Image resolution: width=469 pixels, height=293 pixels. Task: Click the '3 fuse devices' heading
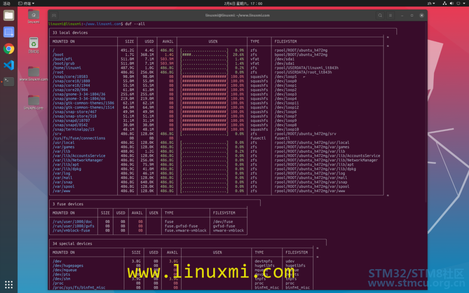[x=68, y=204]
